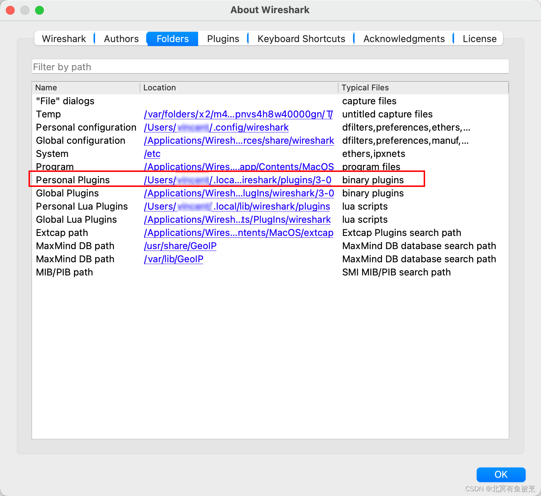
Task: Select the Global Lua Plugins row name
Action: [76, 219]
